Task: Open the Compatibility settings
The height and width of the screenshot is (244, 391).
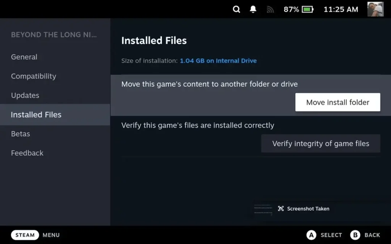Action: point(33,76)
